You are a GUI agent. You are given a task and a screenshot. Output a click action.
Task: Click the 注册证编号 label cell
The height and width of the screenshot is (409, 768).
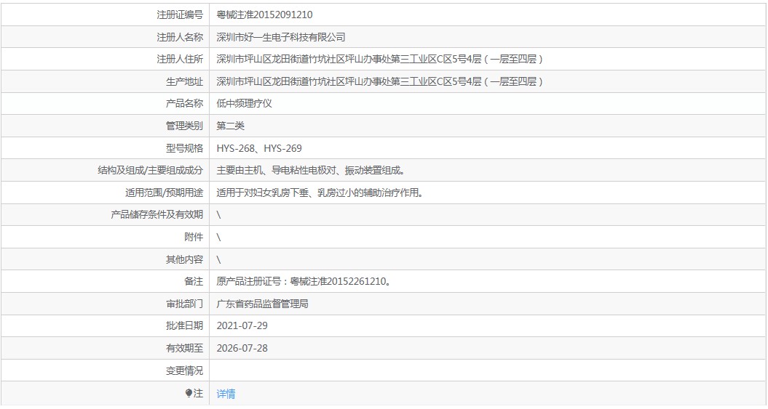coord(105,15)
